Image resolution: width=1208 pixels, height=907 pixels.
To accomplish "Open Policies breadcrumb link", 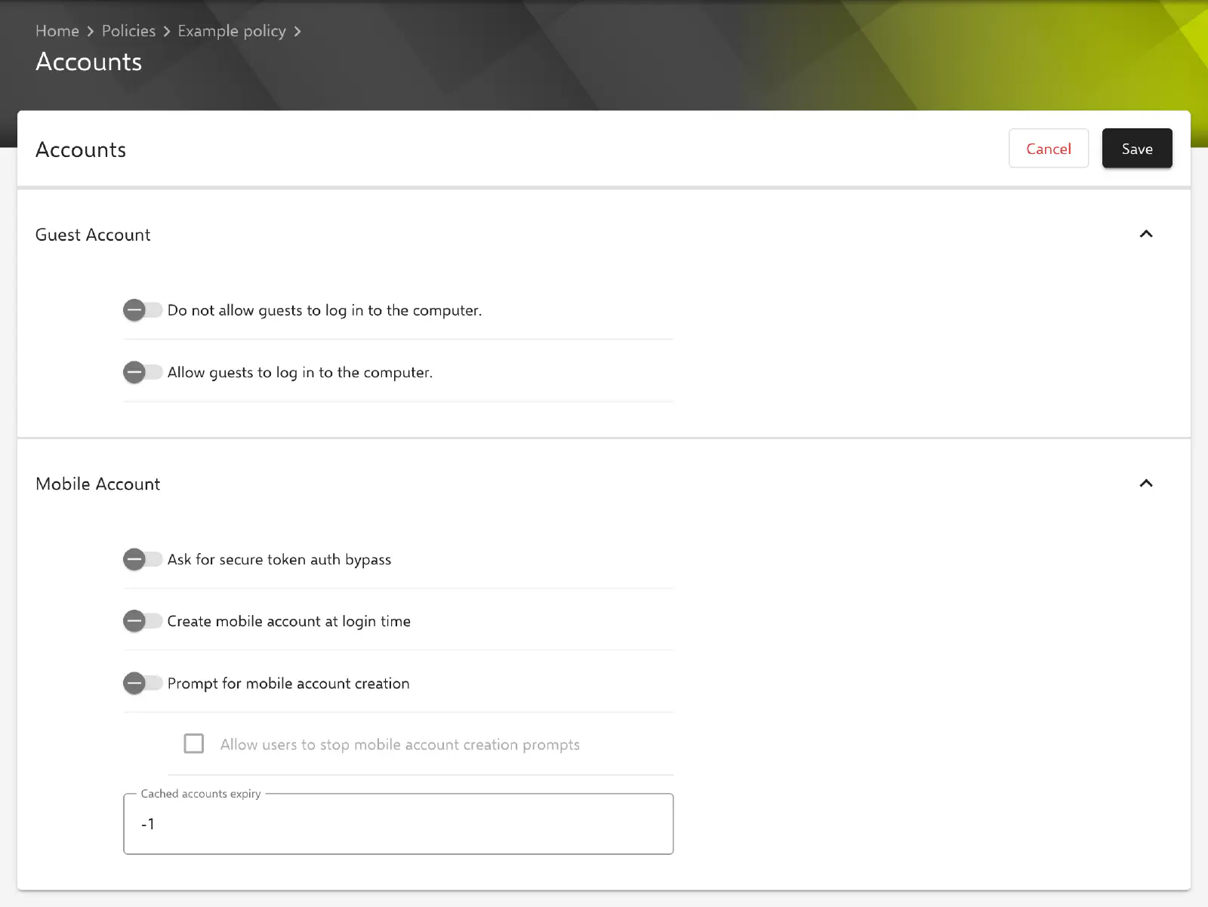I will click(128, 31).
